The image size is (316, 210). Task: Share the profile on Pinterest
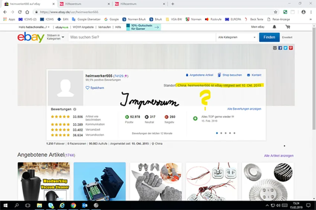[x=291, y=48]
